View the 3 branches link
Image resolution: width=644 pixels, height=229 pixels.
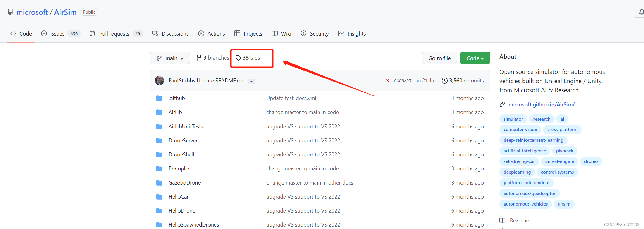[213, 58]
